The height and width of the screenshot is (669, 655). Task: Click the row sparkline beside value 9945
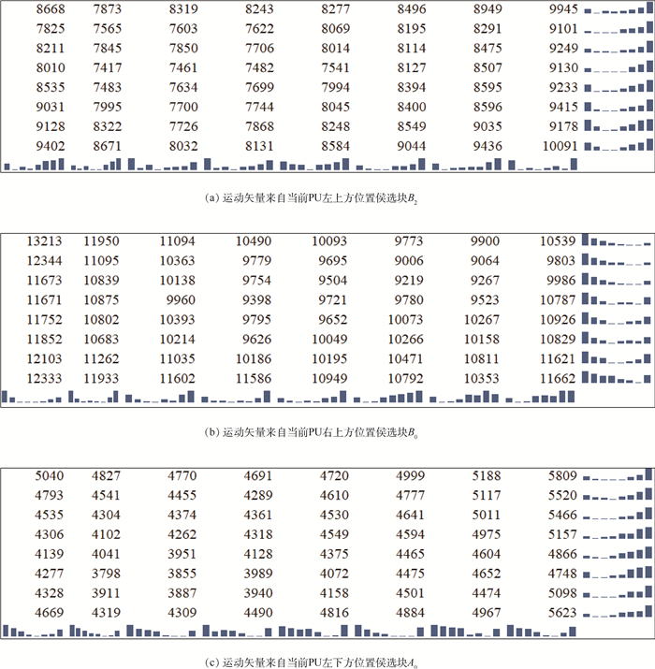click(x=618, y=8)
